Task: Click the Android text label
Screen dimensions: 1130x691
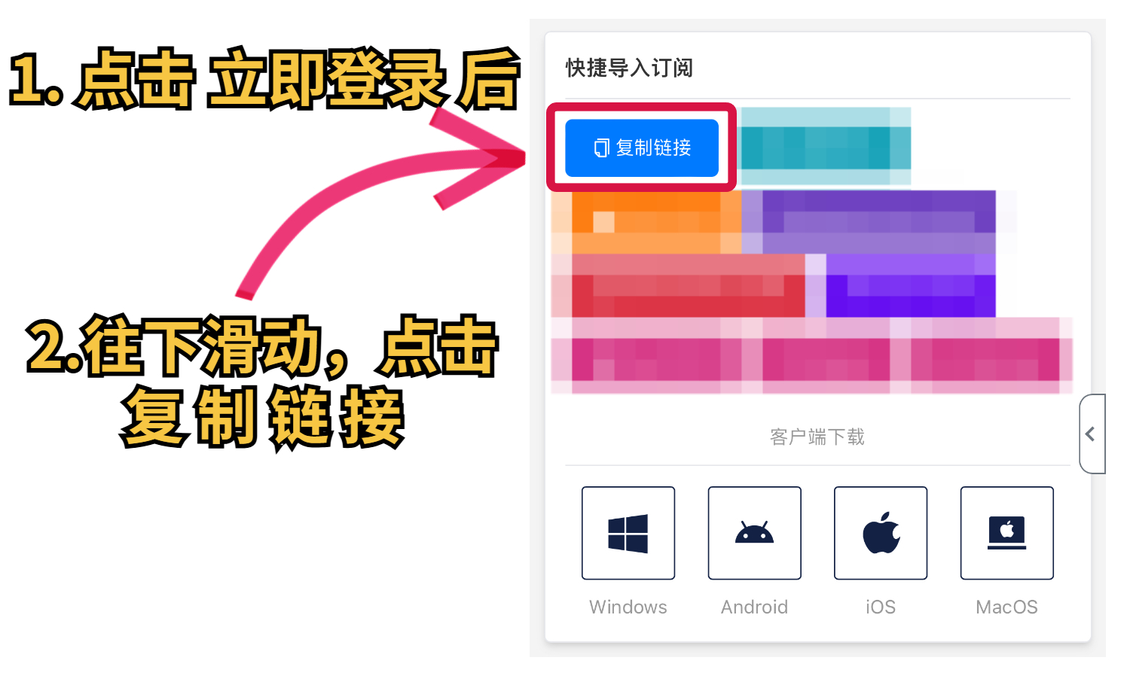Action: [x=755, y=607]
